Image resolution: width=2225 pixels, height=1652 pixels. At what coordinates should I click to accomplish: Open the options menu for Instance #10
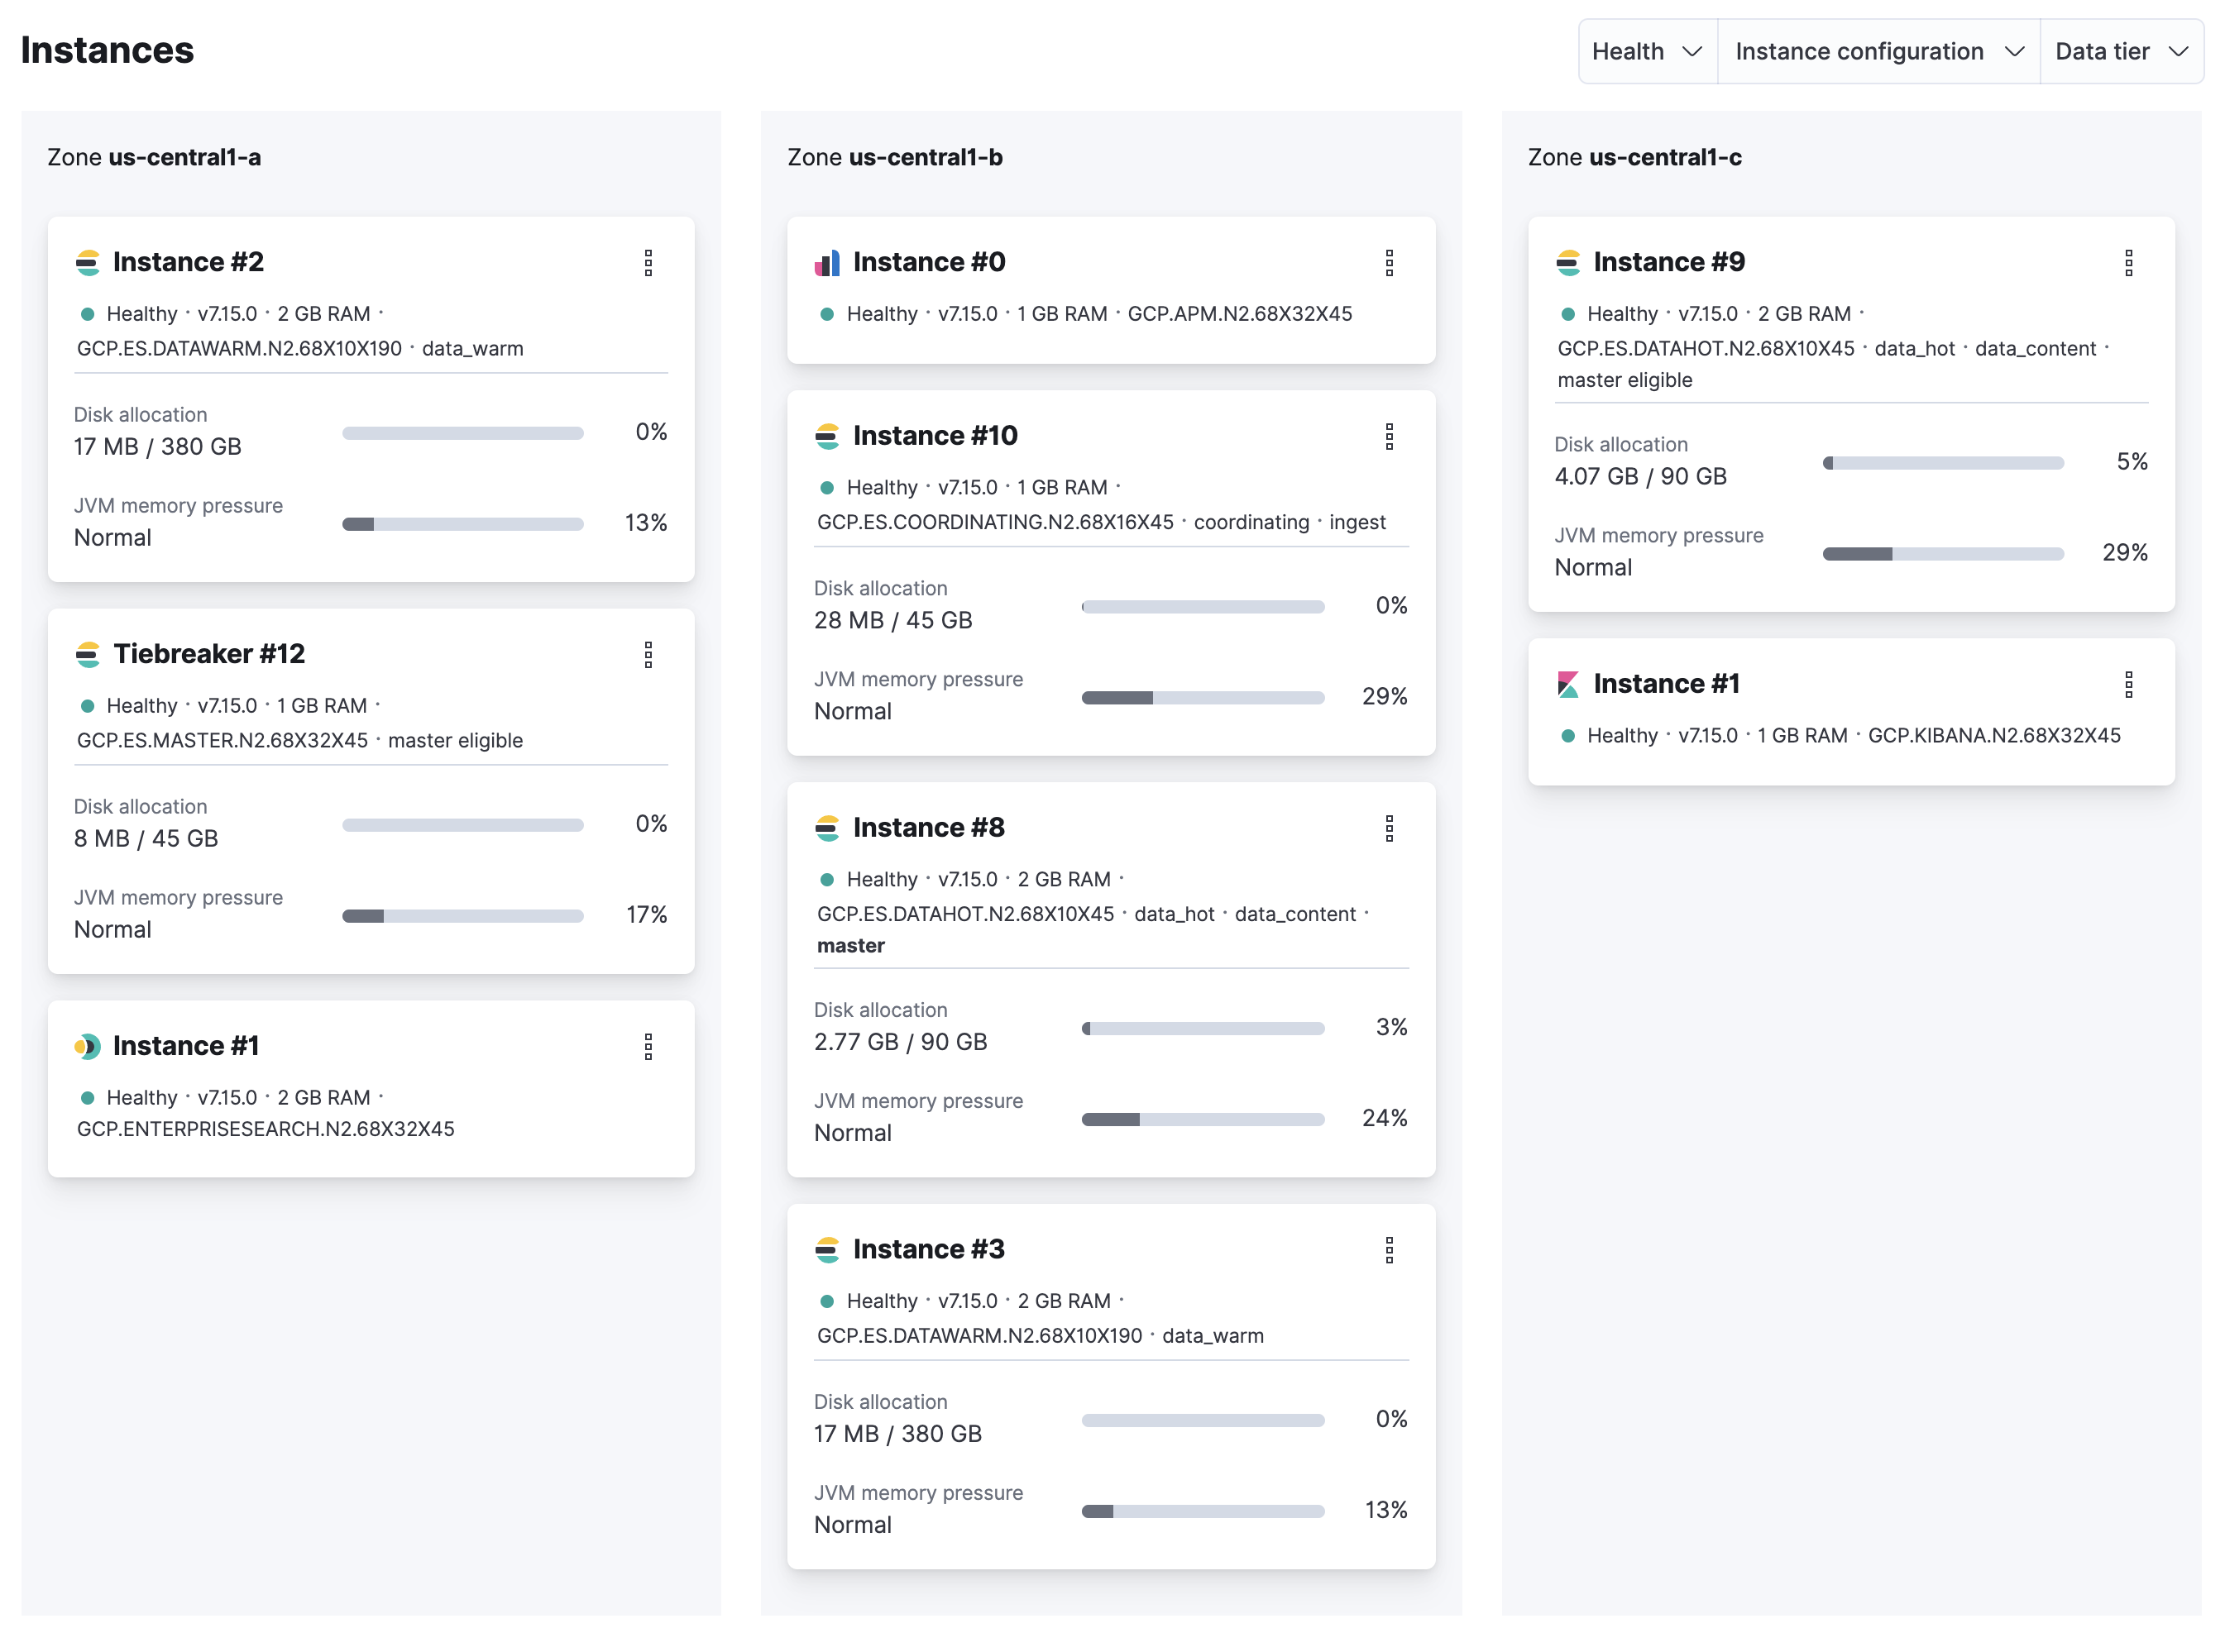[x=1389, y=437]
